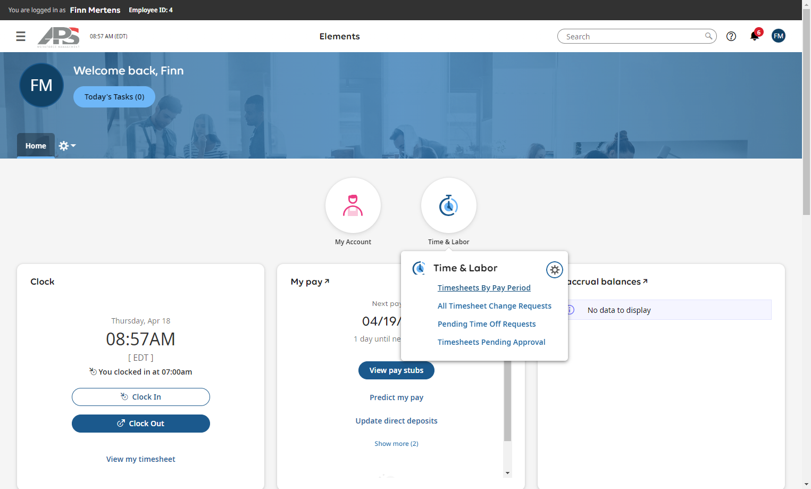Open Timesheets Pending Approval
The width and height of the screenshot is (811, 489).
[x=491, y=342]
